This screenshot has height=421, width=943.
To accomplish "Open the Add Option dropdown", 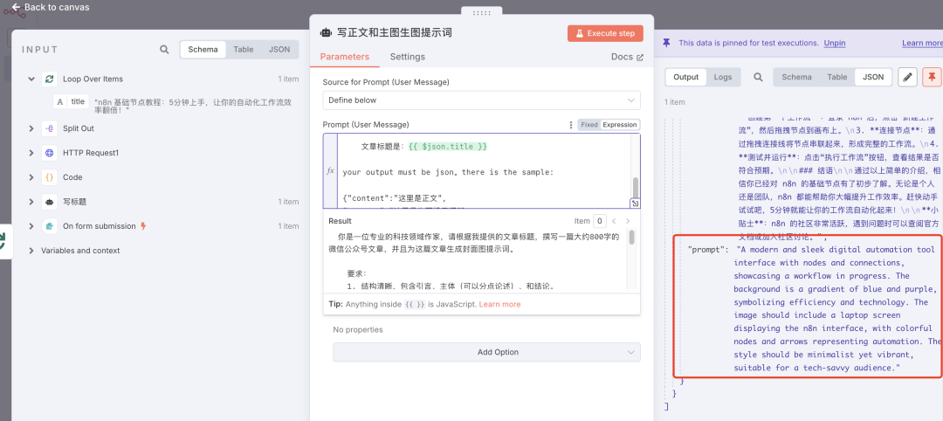I will tap(486, 352).
